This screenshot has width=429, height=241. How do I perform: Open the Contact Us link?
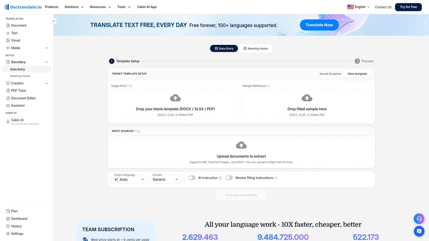click(383, 7)
